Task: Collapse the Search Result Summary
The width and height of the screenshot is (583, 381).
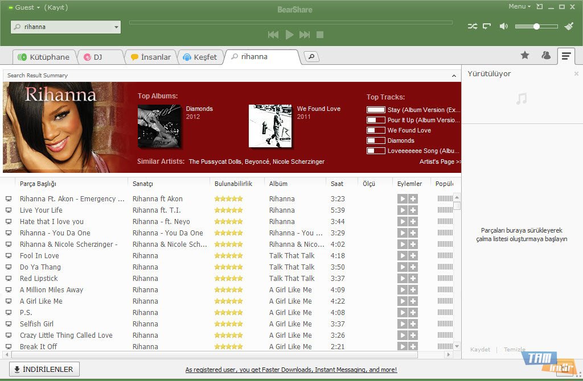Action: pos(454,76)
